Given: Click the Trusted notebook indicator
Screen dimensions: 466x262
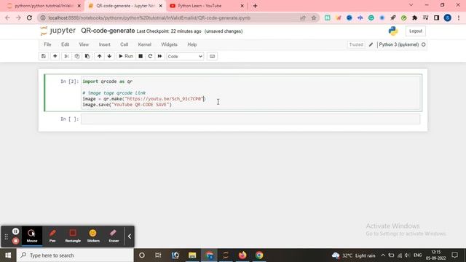Looking at the screenshot, I should (356, 44).
